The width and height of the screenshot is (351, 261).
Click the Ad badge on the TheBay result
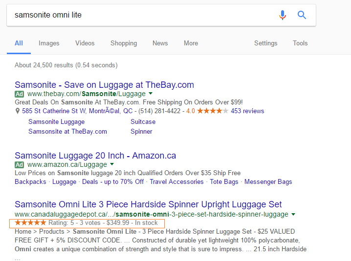[x=20, y=94]
